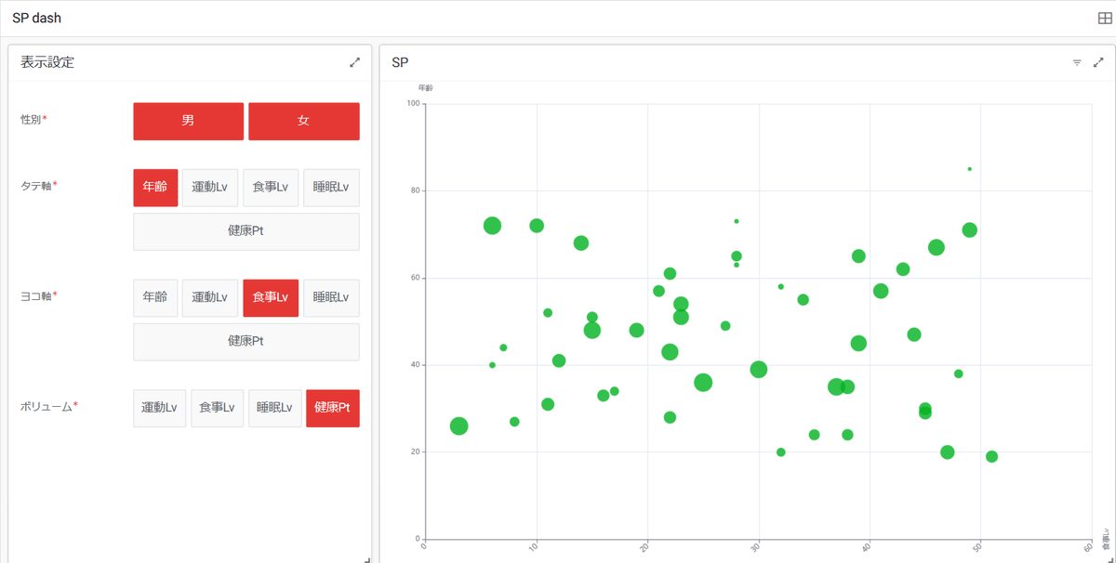Toggle the 男 gender button
The height and width of the screenshot is (563, 1116).
[x=189, y=121]
